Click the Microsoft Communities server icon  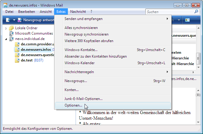click(11, 33)
